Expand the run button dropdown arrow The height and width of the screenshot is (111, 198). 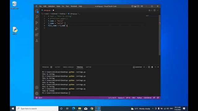click(152, 10)
